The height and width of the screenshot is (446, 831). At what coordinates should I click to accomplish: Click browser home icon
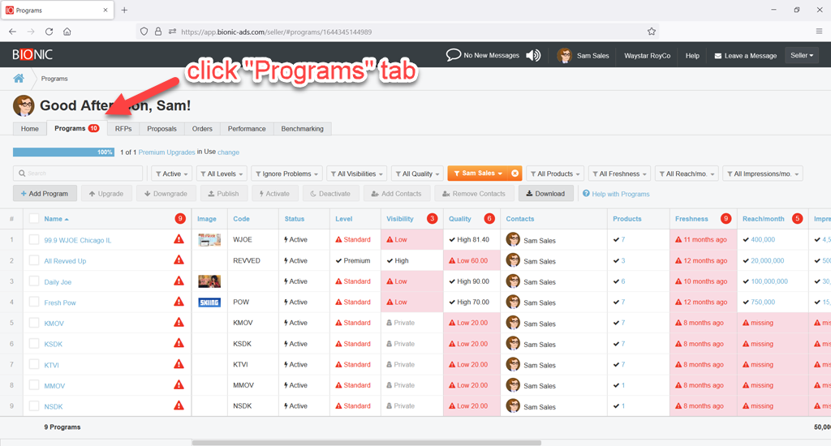[x=67, y=32]
